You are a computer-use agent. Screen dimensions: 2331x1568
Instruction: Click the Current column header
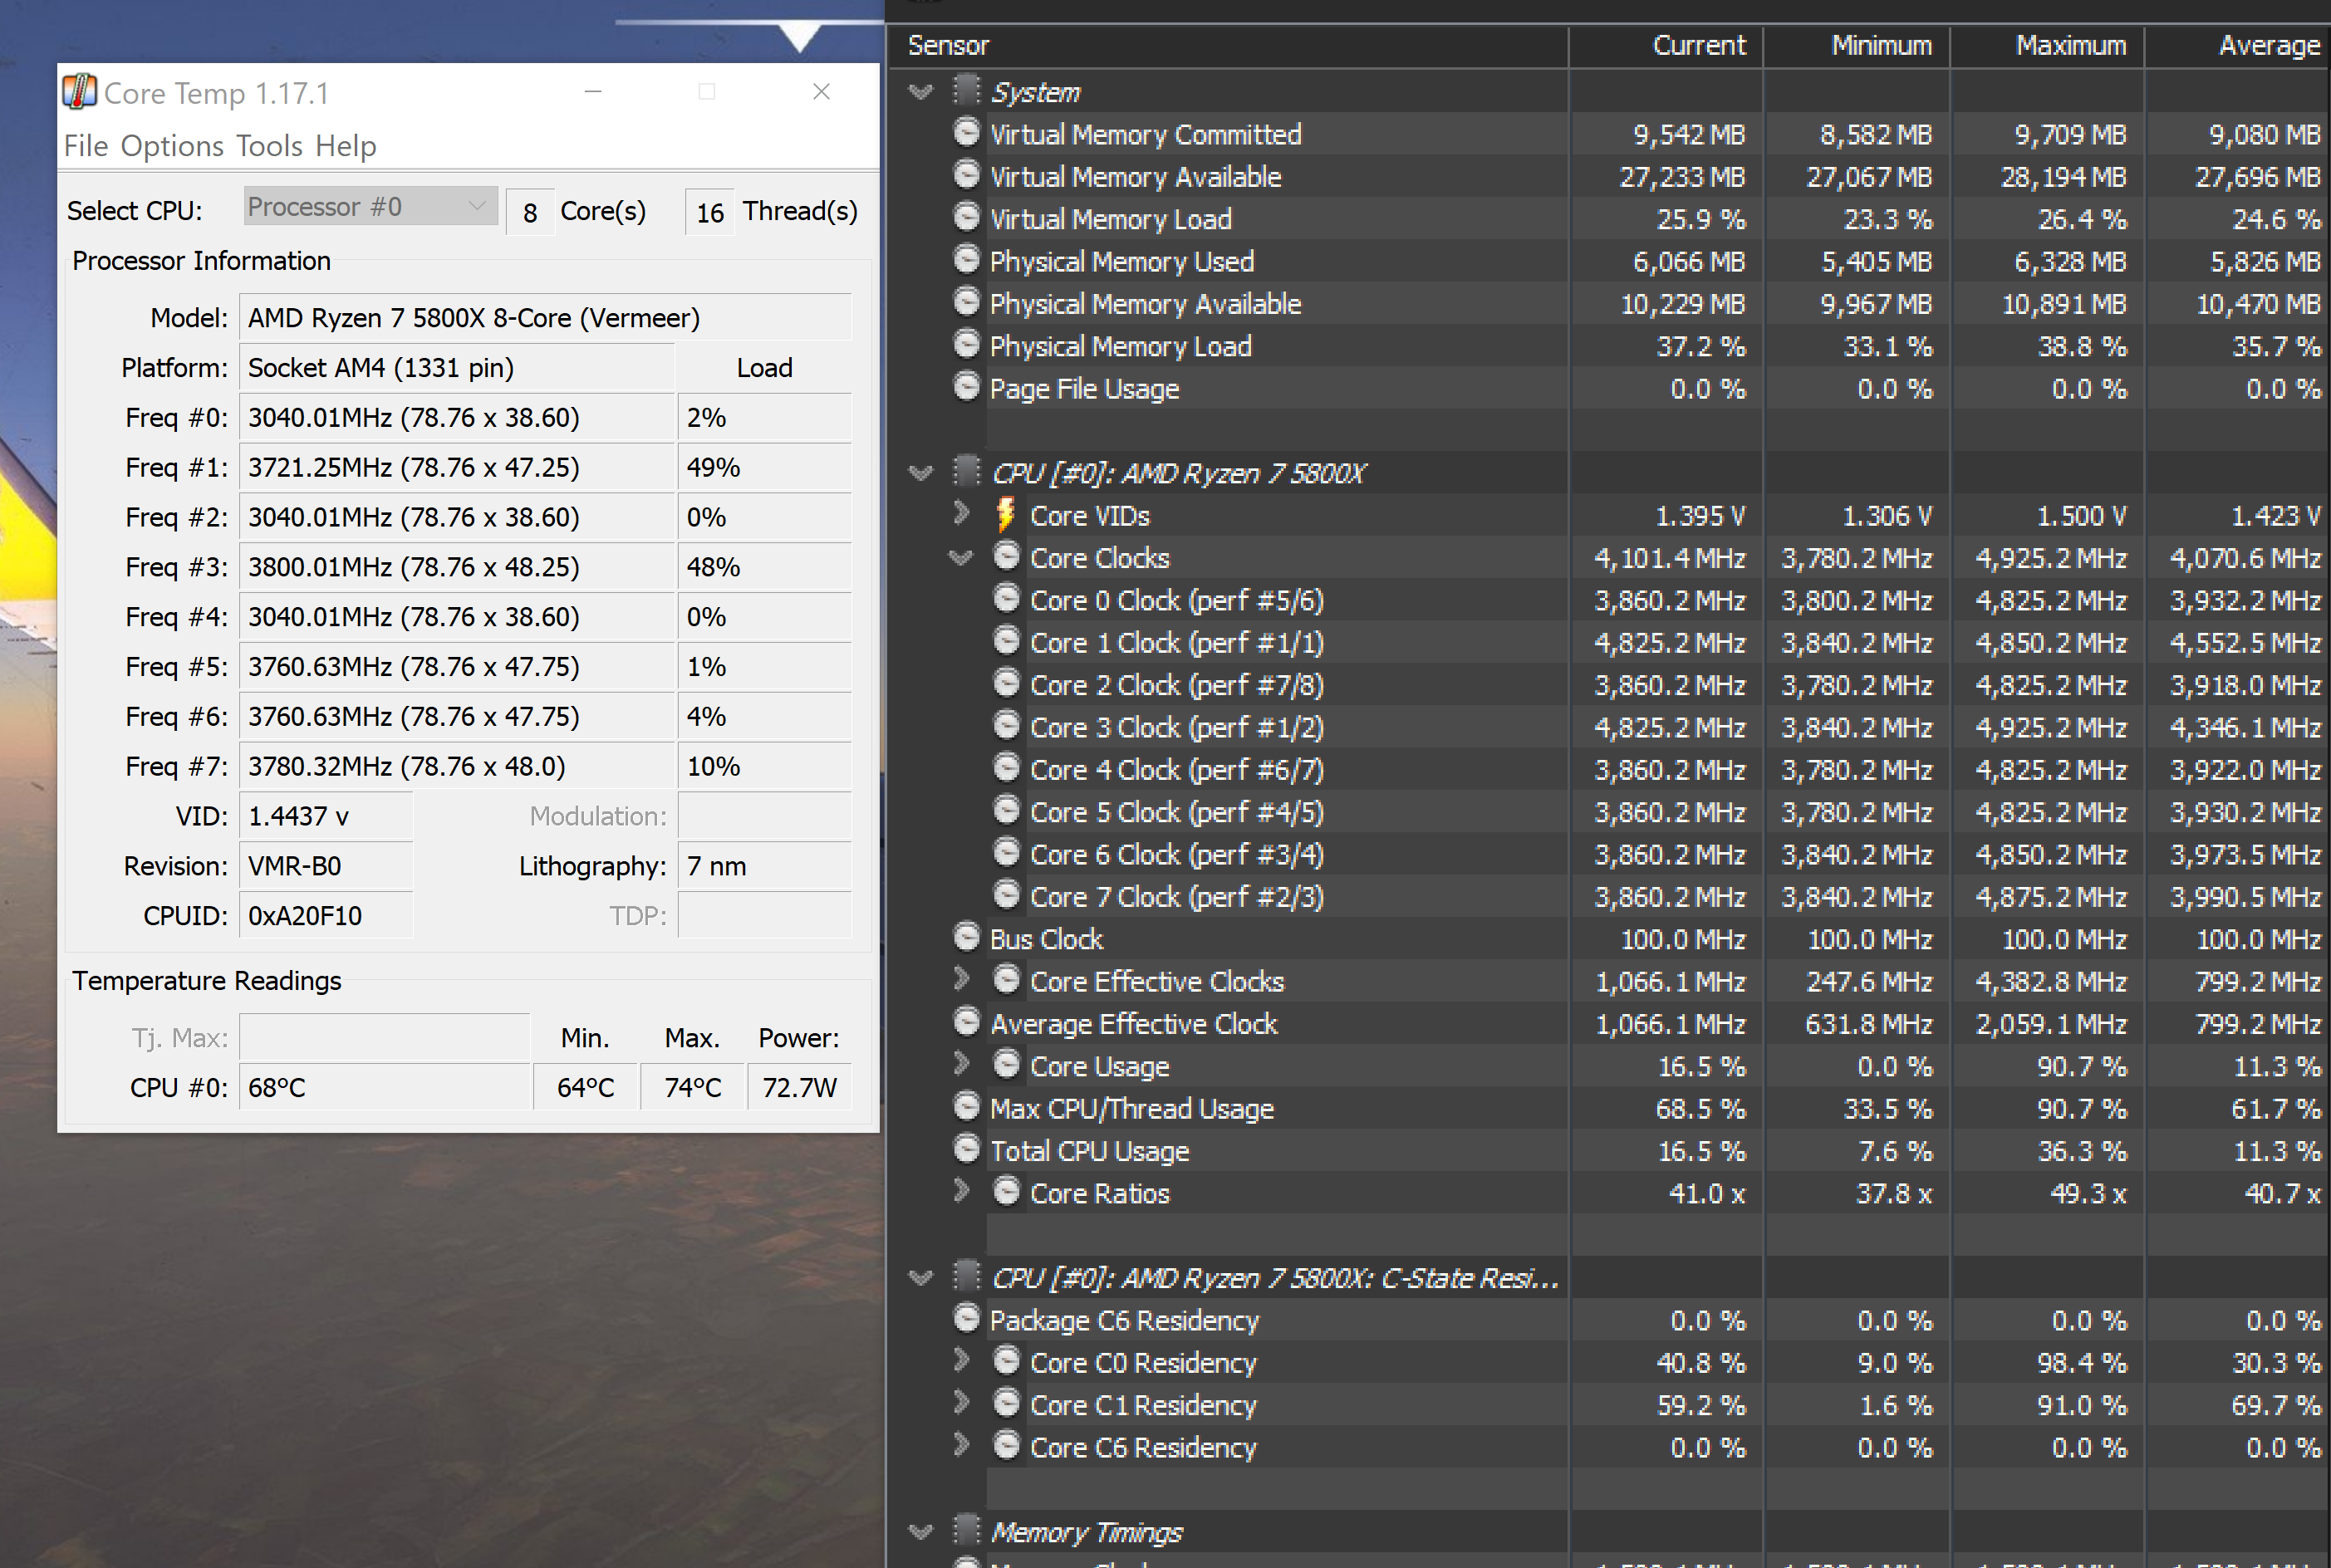click(x=1666, y=45)
